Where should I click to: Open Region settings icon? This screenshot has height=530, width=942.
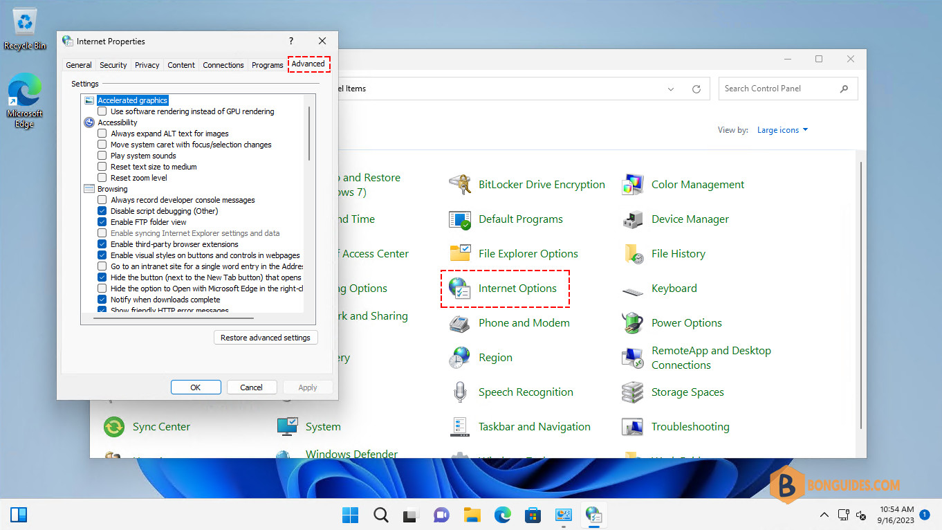(x=460, y=358)
